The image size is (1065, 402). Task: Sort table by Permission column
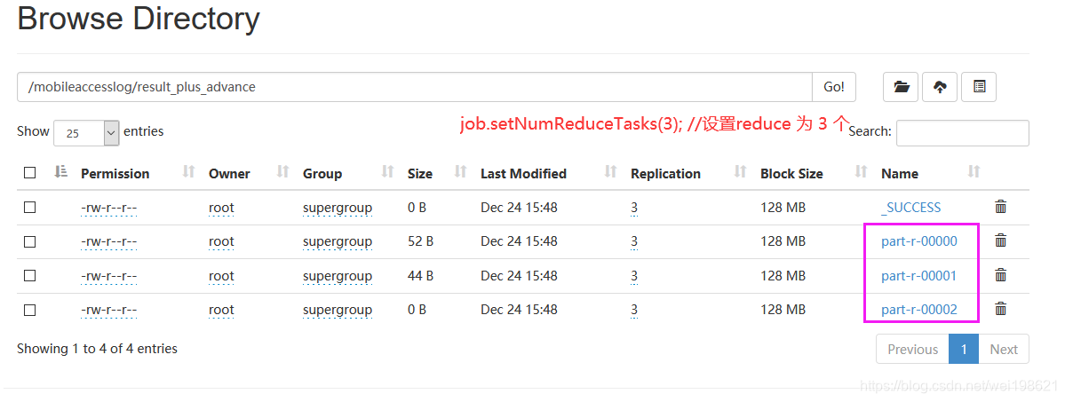tap(189, 172)
